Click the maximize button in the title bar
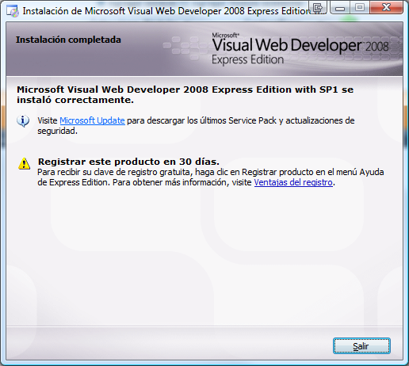The image size is (409, 366). [360, 7]
